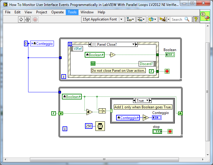This screenshot has height=165, width=213.
Task: Open the Distribute Objects tool
Action: (x=141, y=20)
